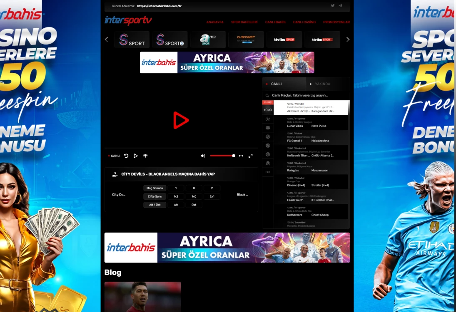Image resolution: width=456 pixels, height=312 pixels.
Task: Adjust the volume slider on the player
Action: [223, 156]
